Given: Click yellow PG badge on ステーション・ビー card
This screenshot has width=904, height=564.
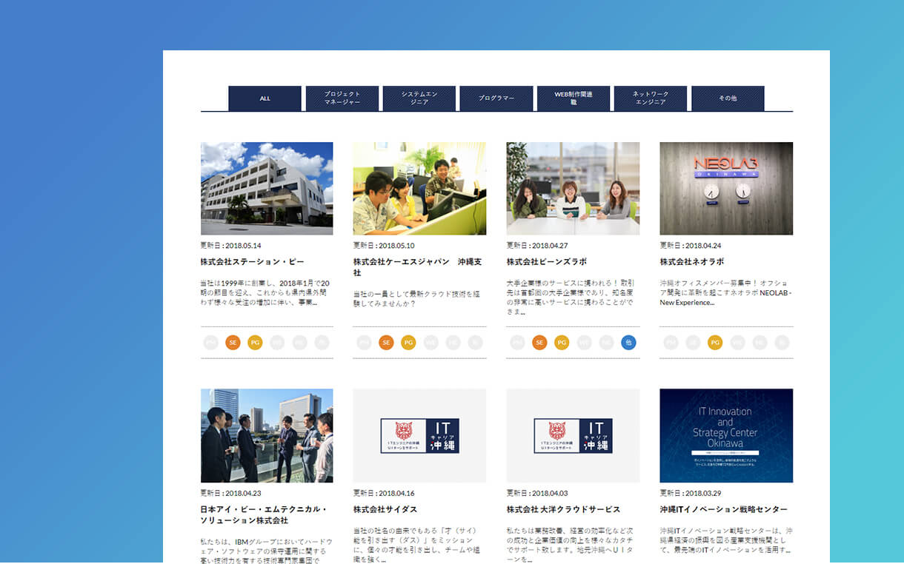Looking at the screenshot, I should point(255,343).
